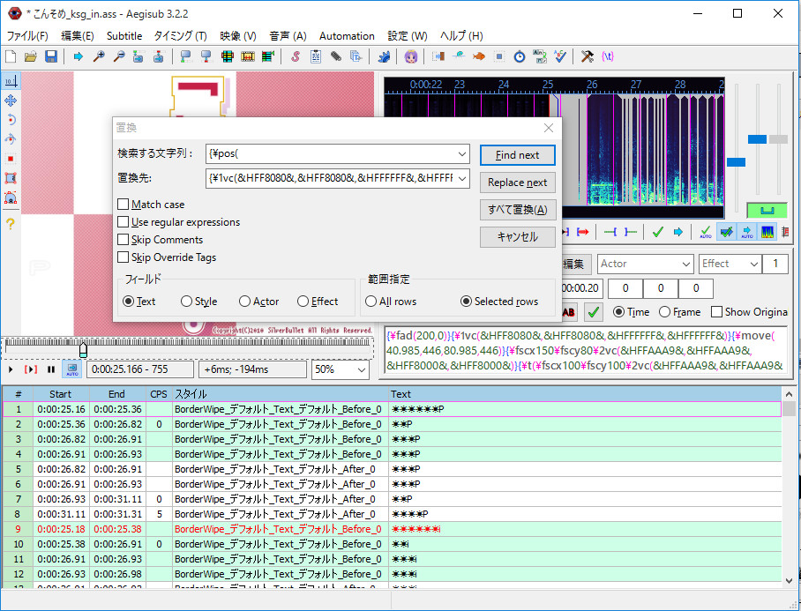Open the Automation menu
This screenshot has height=611, width=801.
[347, 36]
